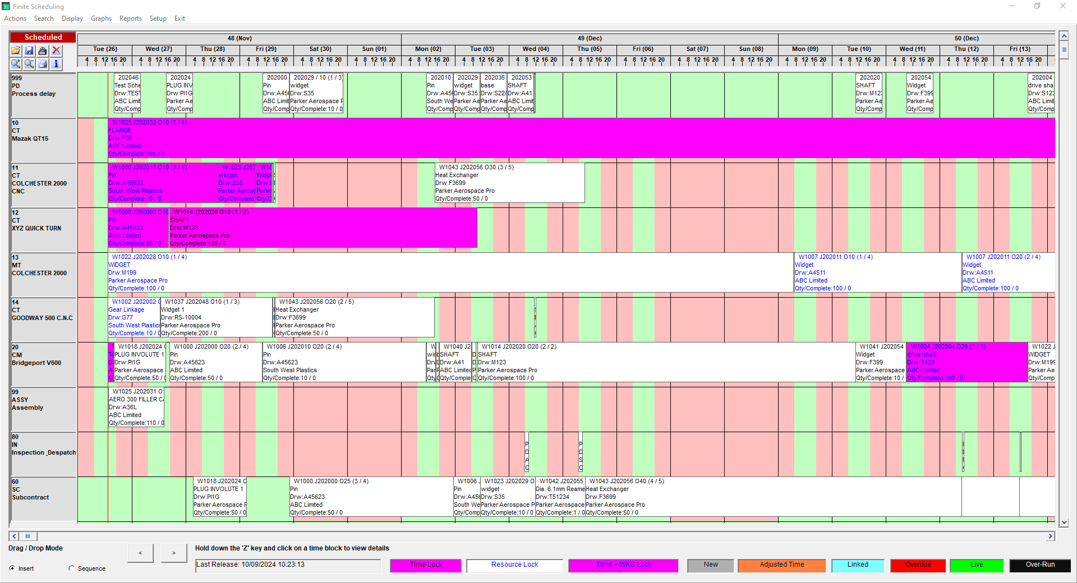Open the Reports menu
This screenshot has width=1077, height=583.
click(x=130, y=18)
